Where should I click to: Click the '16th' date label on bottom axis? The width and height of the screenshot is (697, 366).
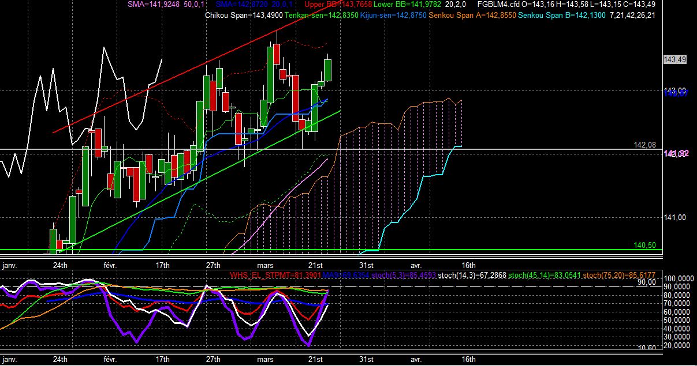(x=469, y=359)
